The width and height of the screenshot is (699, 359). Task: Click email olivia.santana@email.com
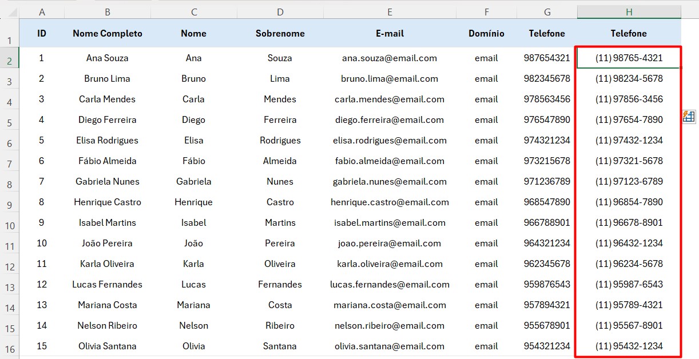[x=390, y=346]
